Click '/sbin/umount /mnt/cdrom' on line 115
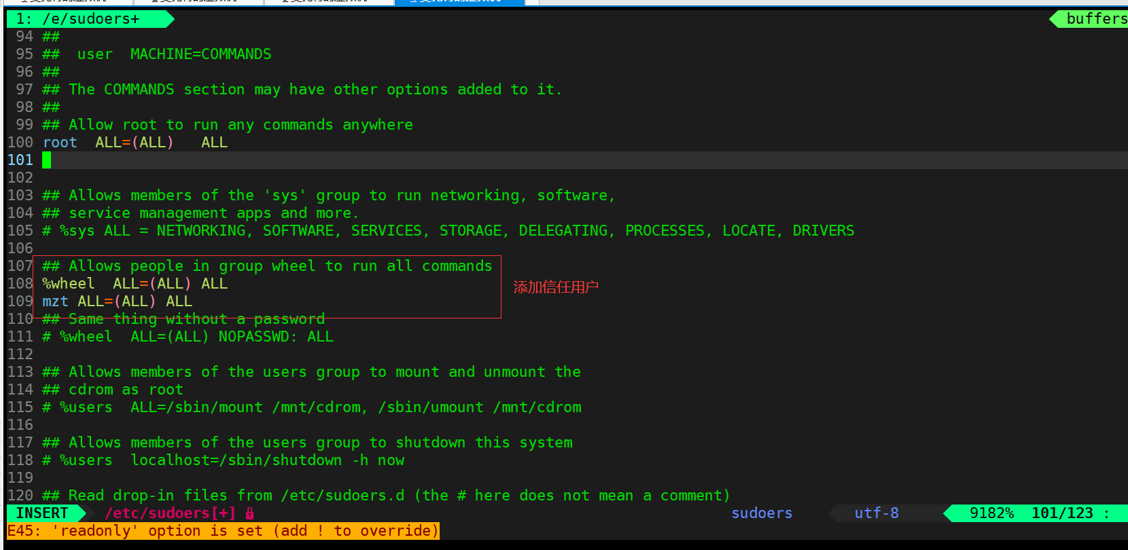 click(x=480, y=407)
